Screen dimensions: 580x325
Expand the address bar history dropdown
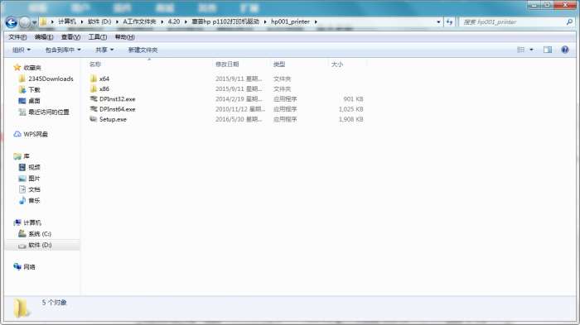[x=438, y=22]
